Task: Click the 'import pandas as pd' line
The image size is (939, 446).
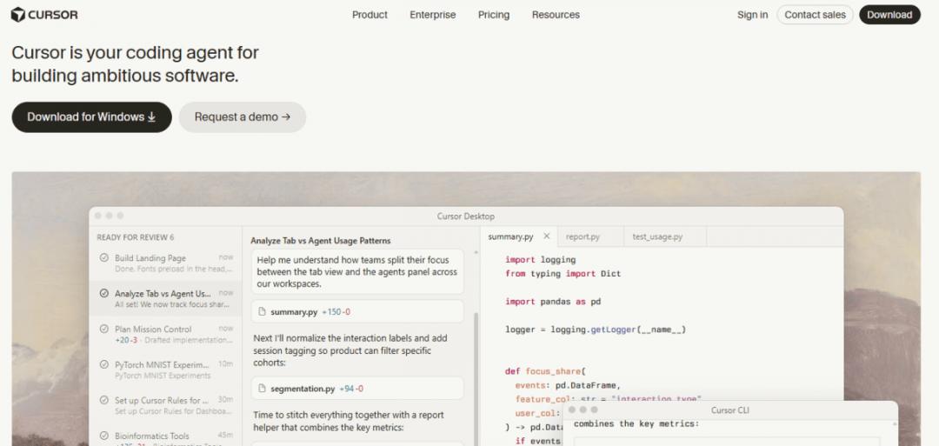Action: coord(553,302)
